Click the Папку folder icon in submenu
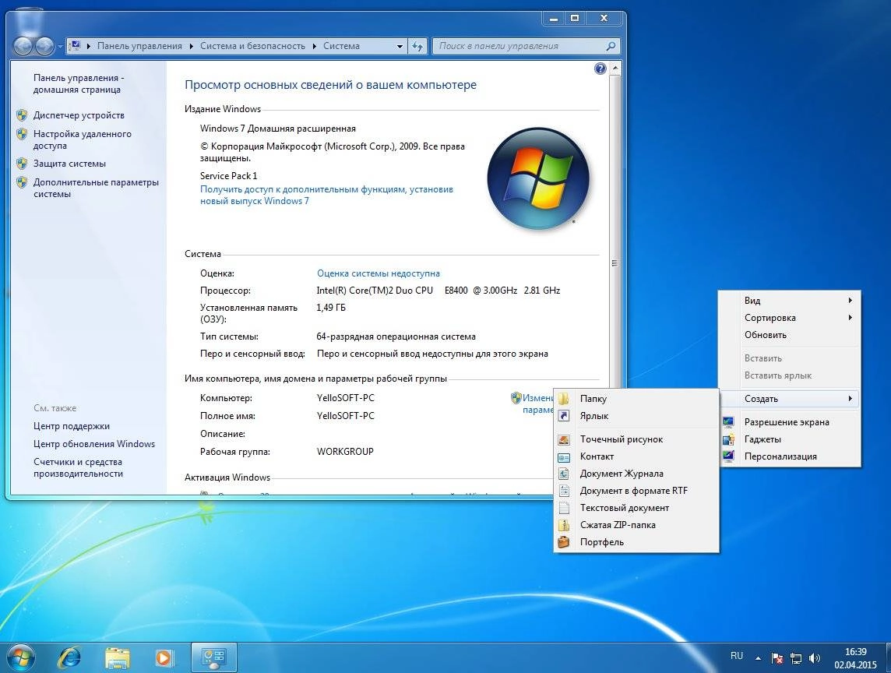 pyautogui.click(x=564, y=399)
